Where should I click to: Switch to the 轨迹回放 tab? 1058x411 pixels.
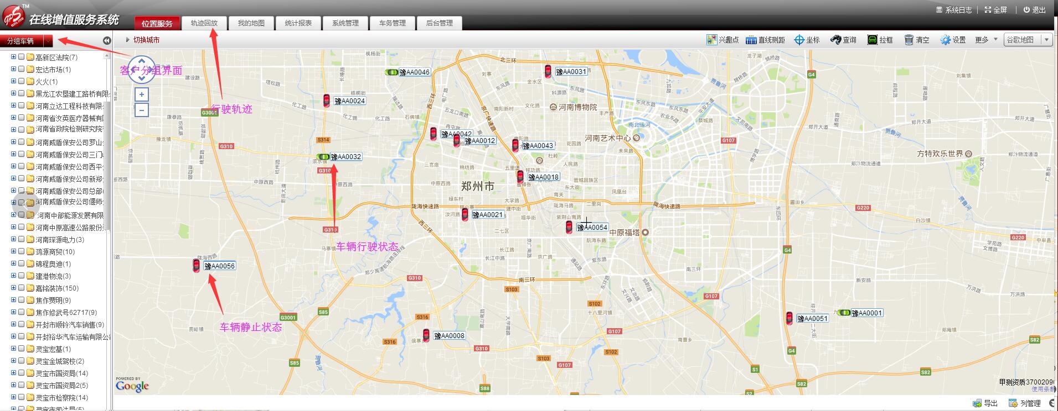pyautogui.click(x=204, y=23)
